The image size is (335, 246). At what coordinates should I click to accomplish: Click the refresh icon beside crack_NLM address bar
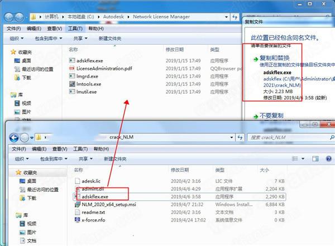[240, 137]
